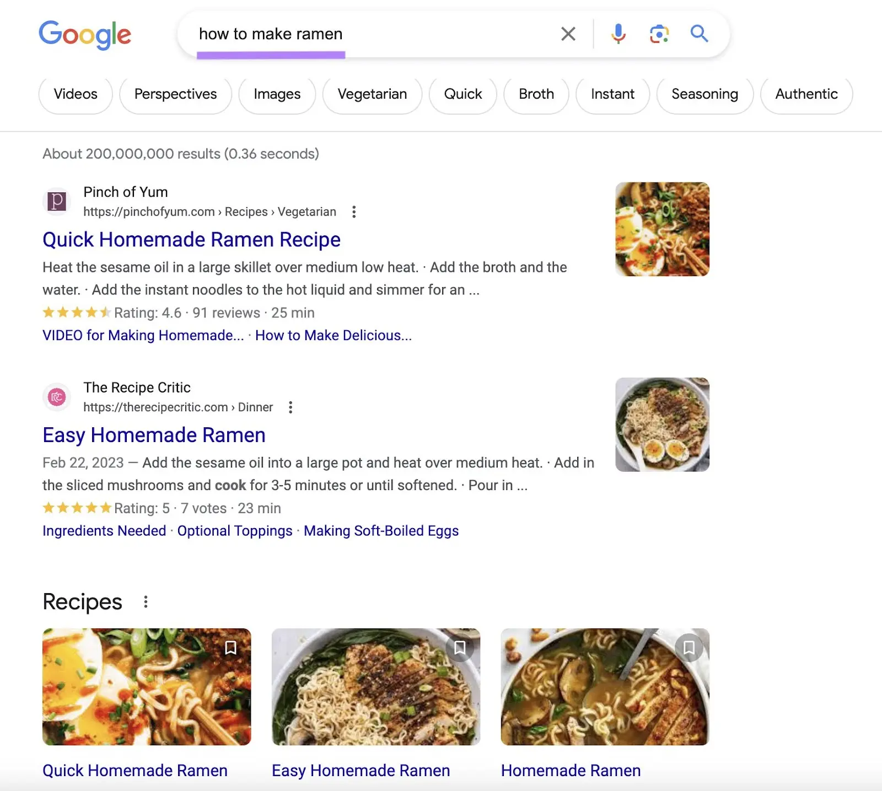Select the Videos filter chip
This screenshot has width=882, height=791.
76,94
